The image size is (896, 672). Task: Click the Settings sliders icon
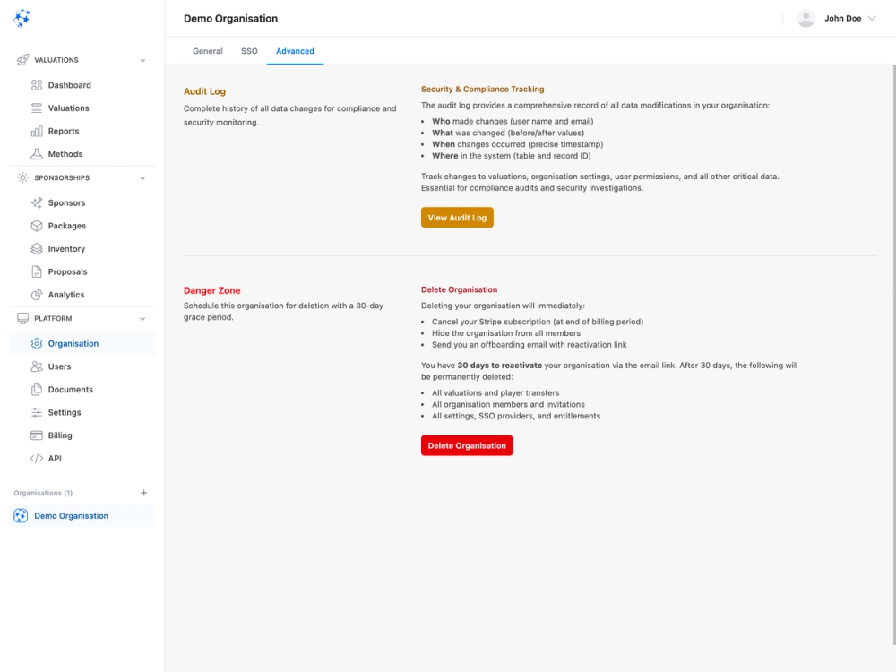click(37, 412)
